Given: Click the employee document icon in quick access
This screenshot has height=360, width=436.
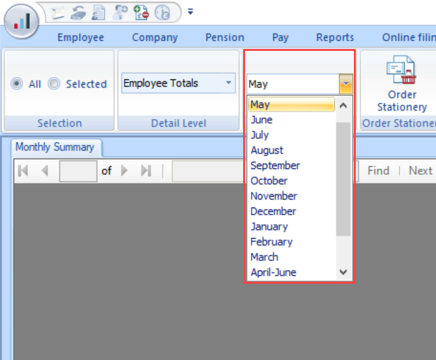Looking at the screenshot, I should (99, 13).
